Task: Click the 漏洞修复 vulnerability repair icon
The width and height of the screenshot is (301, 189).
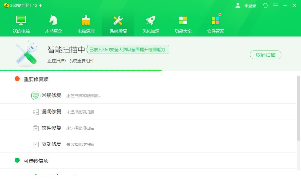Action: 36,111
